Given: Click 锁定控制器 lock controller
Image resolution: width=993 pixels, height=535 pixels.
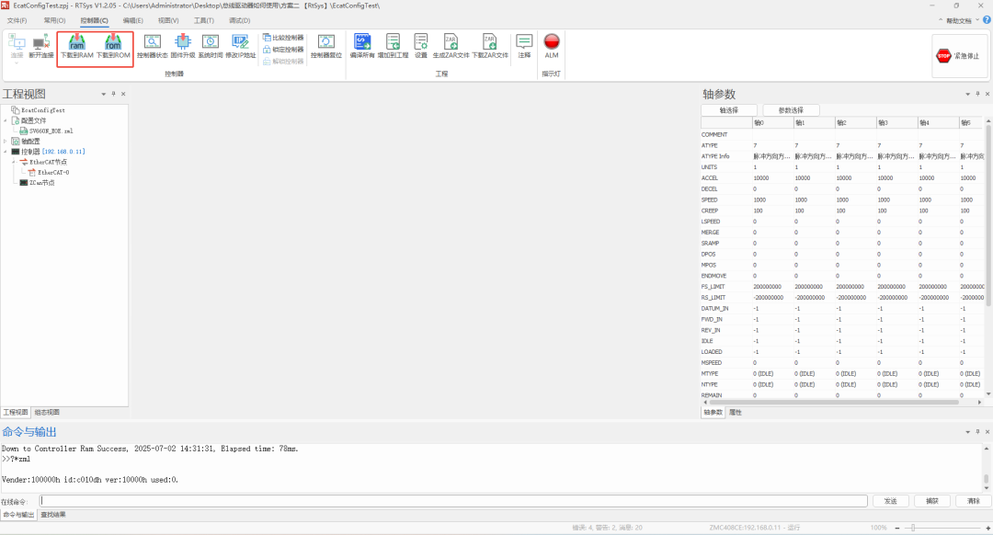Looking at the screenshot, I should [284, 50].
